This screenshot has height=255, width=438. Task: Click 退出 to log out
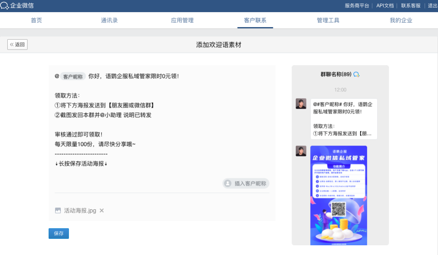click(432, 6)
